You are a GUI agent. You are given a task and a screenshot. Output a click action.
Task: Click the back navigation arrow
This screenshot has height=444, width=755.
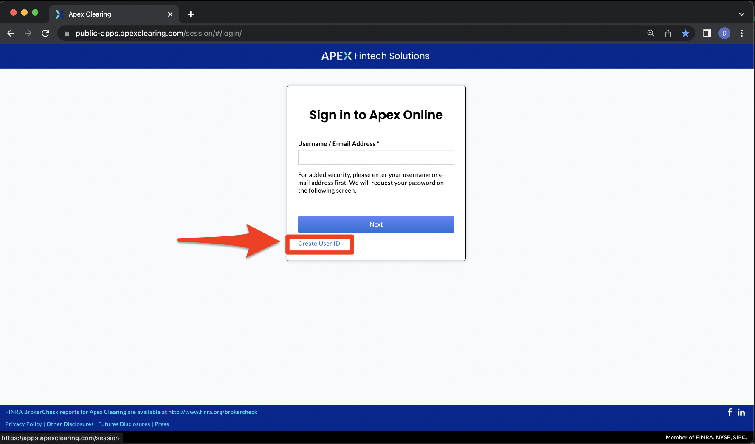11,33
